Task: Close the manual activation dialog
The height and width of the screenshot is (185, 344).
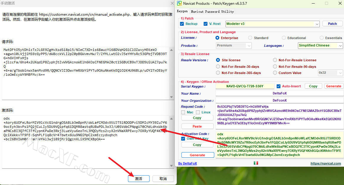Action: [172, 3]
